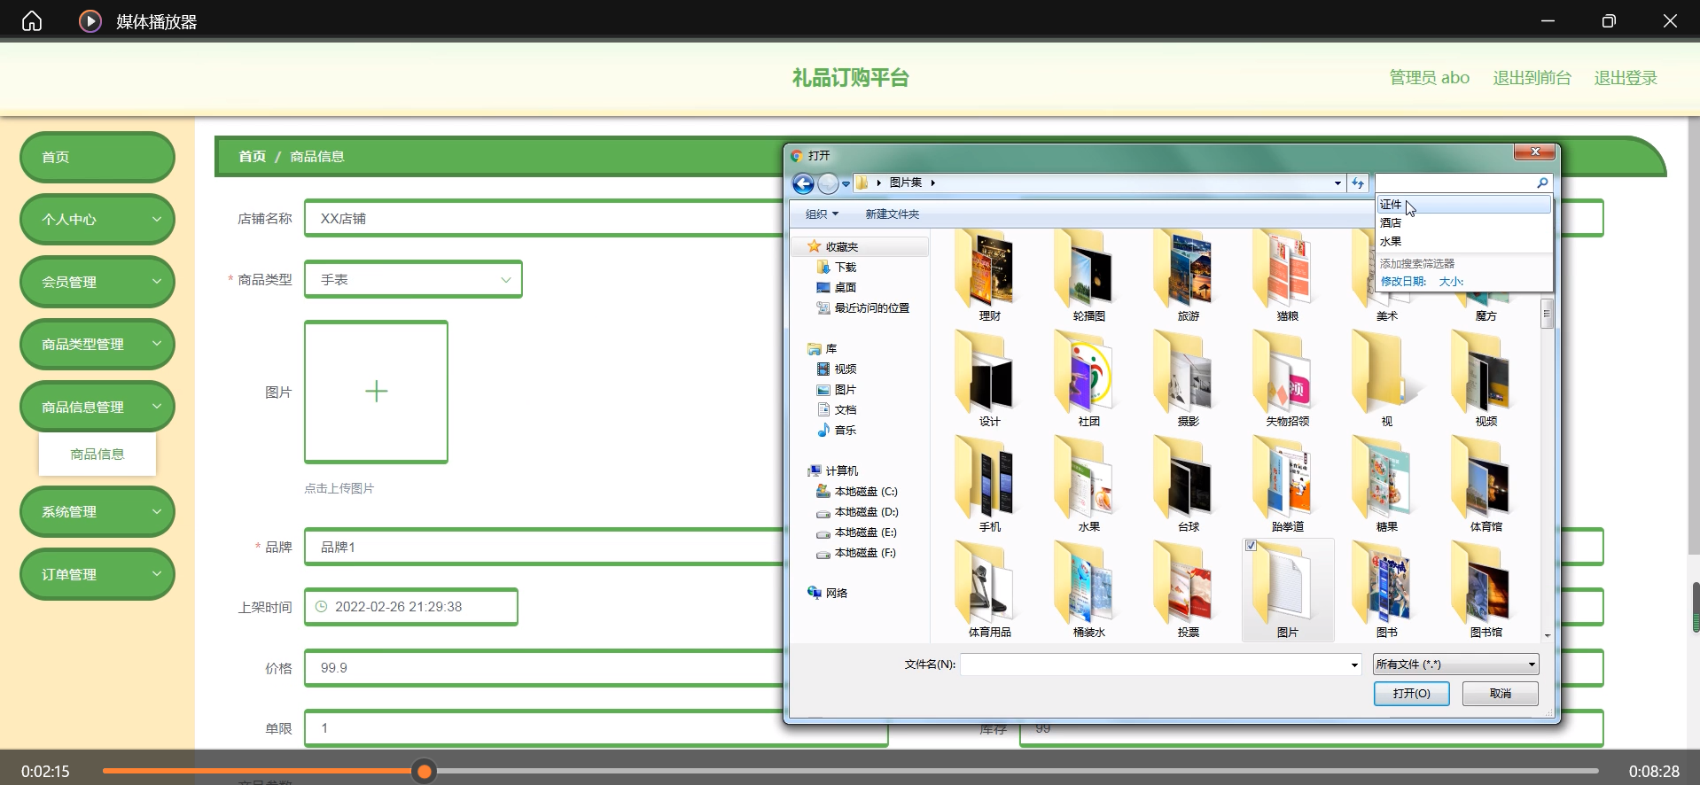Open the 摄影 folder
The image size is (1700, 785).
pos(1188,379)
